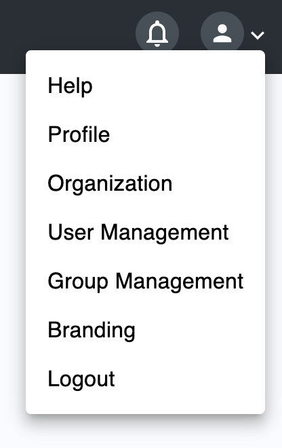Click the user avatar icon
The width and height of the screenshot is (282, 448).
coord(222,33)
